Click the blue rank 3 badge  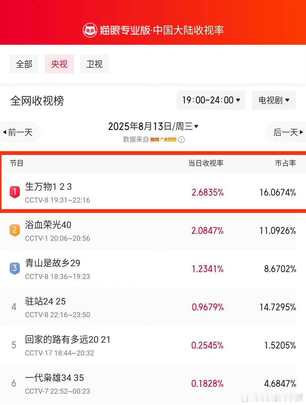pos(15,268)
